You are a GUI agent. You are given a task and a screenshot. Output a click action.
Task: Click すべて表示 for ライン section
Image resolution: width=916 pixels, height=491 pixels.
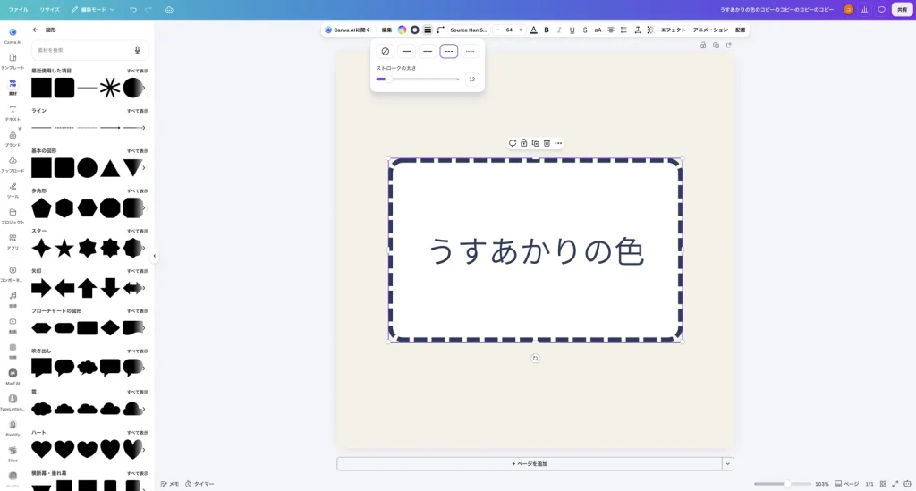(137, 111)
